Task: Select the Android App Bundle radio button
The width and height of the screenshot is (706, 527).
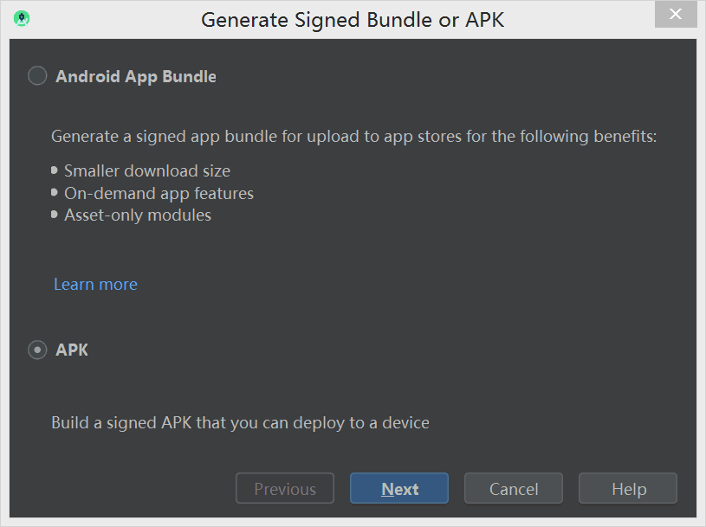Action: tap(37, 76)
